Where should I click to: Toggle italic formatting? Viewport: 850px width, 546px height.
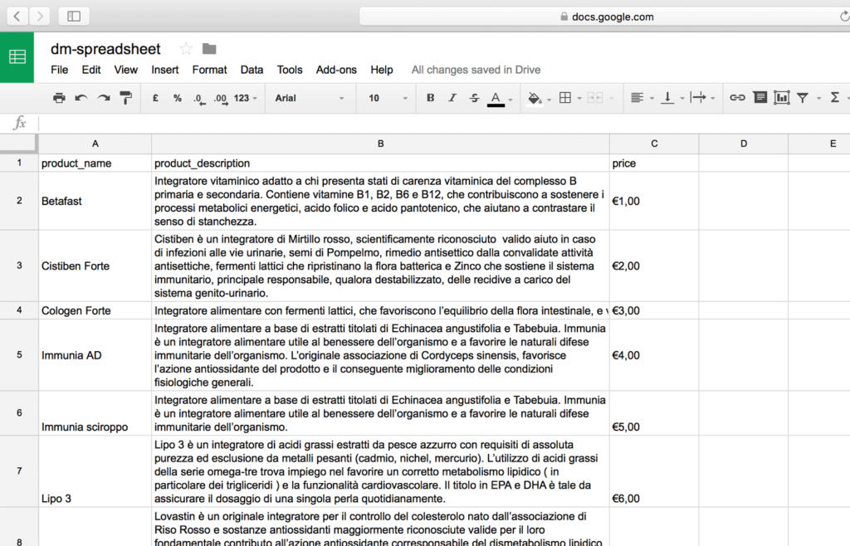tap(452, 98)
